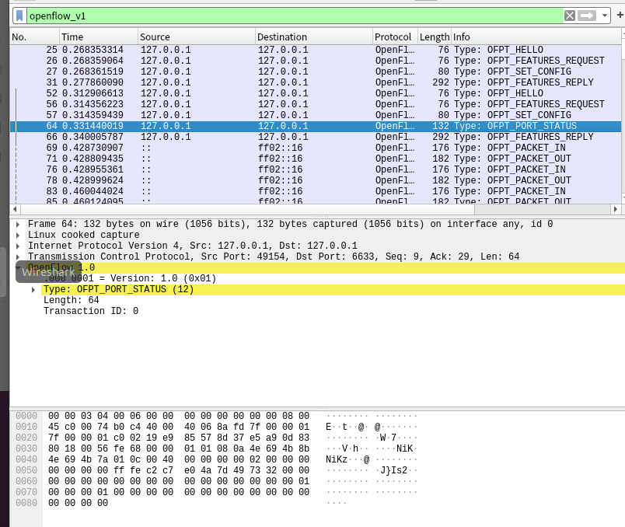Click the packet list horizontal scrollbar track
The height and width of the screenshot is (527, 625).
coord(542,209)
